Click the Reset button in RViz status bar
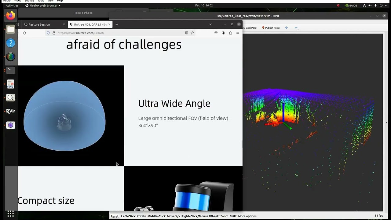391x220 pixels. click(115, 216)
